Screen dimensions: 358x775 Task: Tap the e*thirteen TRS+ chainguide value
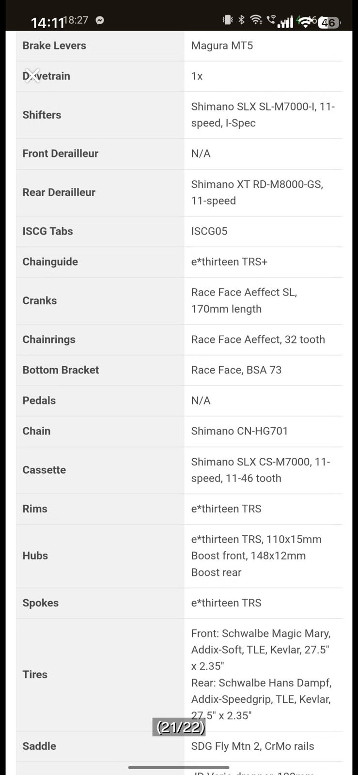click(x=229, y=262)
